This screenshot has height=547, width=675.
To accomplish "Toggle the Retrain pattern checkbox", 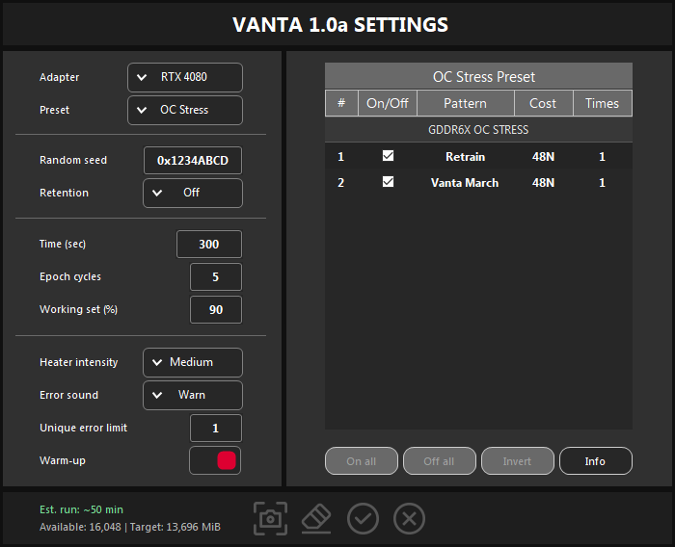I will click(388, 156).
